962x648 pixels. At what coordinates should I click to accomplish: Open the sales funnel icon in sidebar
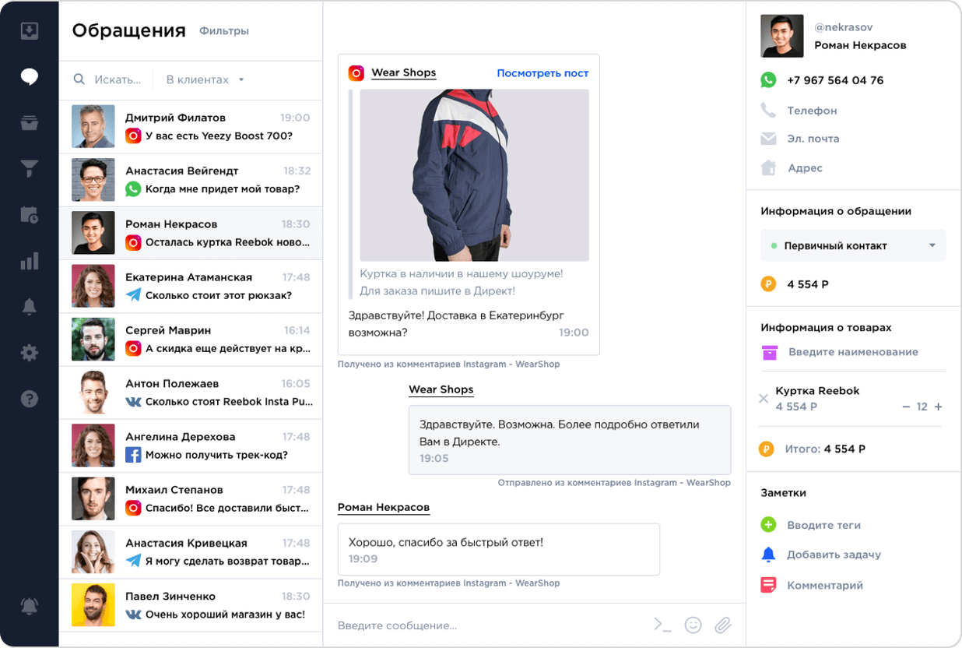coord(30,169)
